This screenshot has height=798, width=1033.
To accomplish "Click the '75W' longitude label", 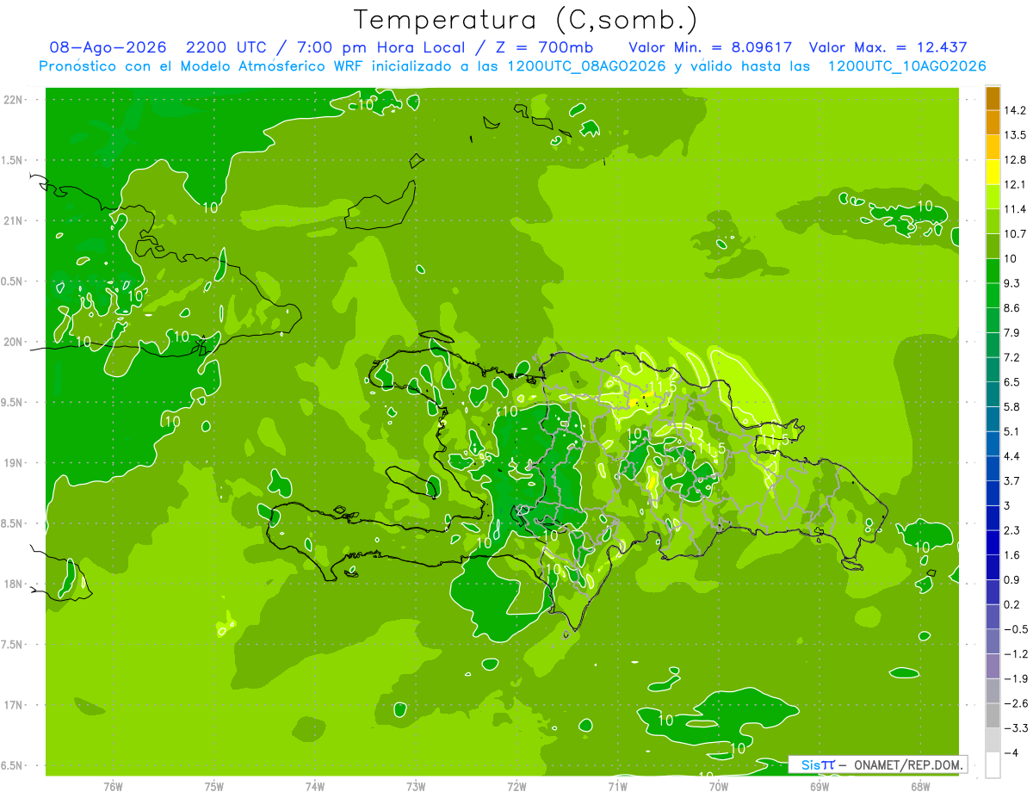I will click(x=214, y=786).
